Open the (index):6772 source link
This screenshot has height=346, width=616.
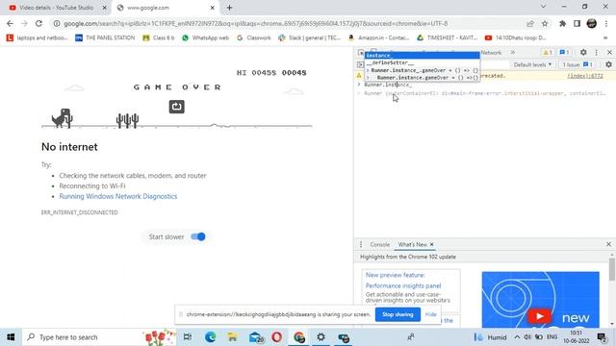pyautogui.click(x=584, y=76)
